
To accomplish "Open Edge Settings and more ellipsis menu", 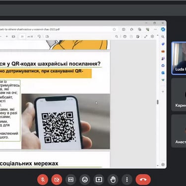I will [x=155, y=29].
